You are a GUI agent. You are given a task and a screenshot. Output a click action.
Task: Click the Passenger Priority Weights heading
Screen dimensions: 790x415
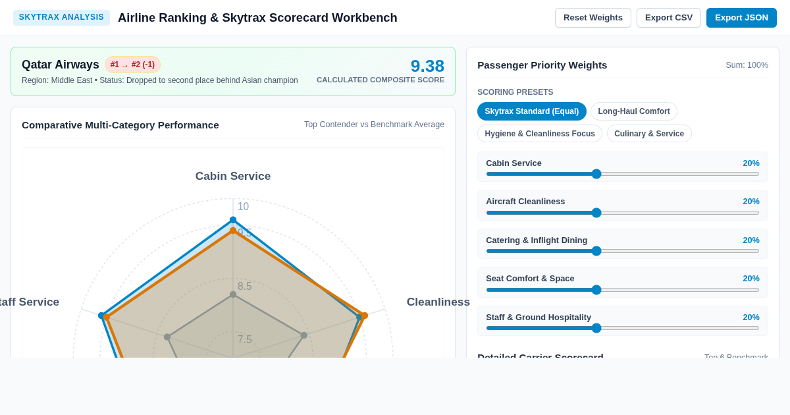[542, 65]
